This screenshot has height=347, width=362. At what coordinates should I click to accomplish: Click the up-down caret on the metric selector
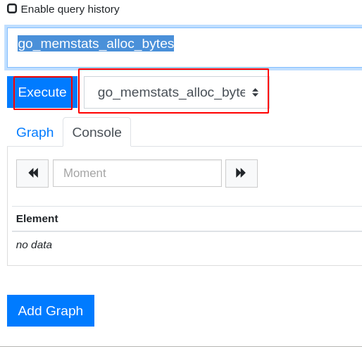(255, 92)
